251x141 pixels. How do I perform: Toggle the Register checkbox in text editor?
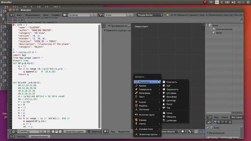point(89,132)
